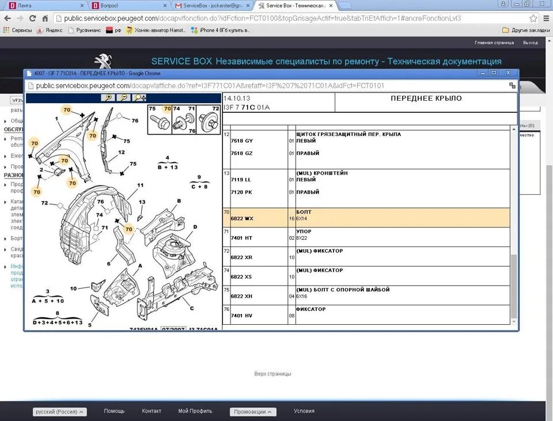This screenshot has width=553, height=421.
Task: Click the zoom-out magnifier in diagram toolbar
Action: pos(123,98)
